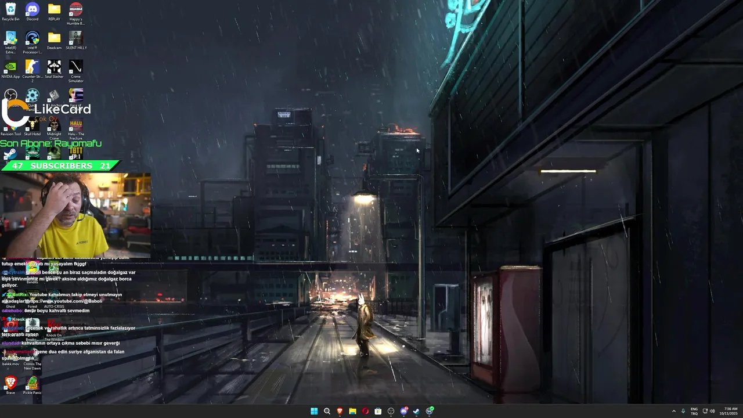743x418 pixels.
Task: Open the Intel Processor utility shortcut
Action: (x=33, y=42)
